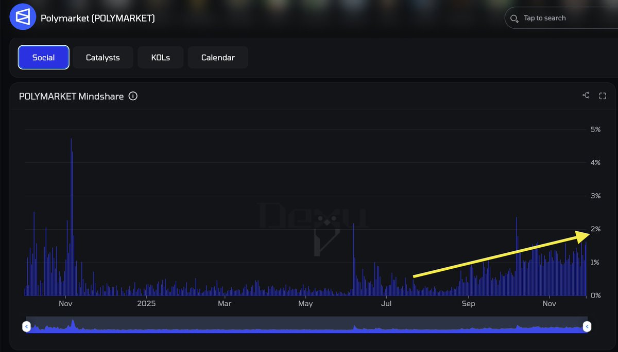Viewport: 618px width, 352px height.
Task: Click the Mar x-axis label
Action: (225, 303)
